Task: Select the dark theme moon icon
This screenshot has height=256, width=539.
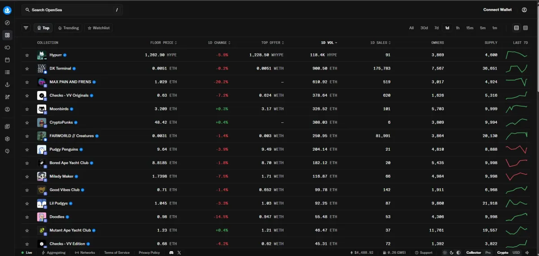Action: 452,252
